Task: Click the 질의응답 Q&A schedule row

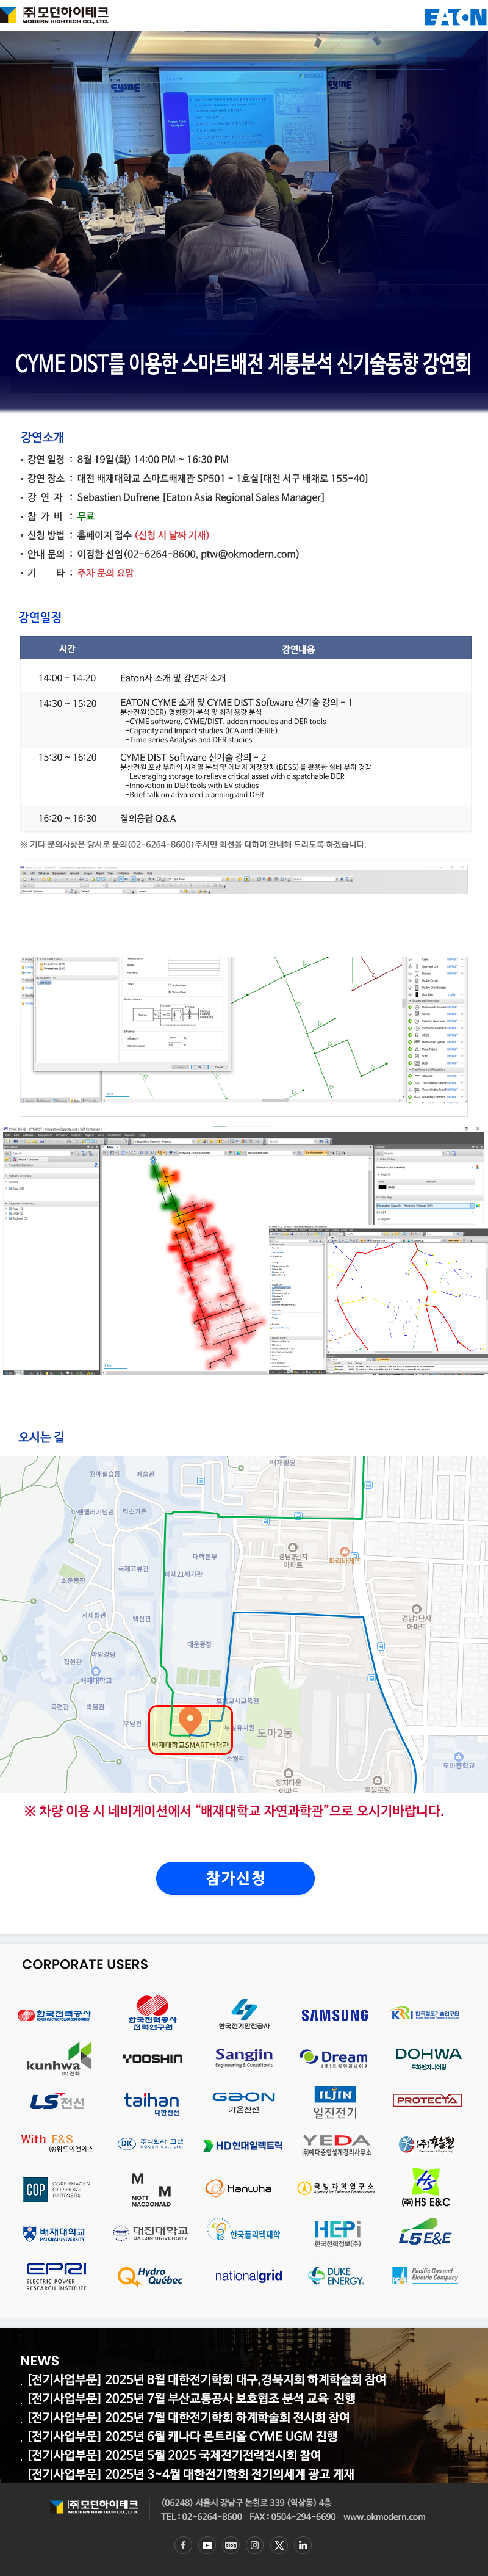Action: [x=245, y=818]
